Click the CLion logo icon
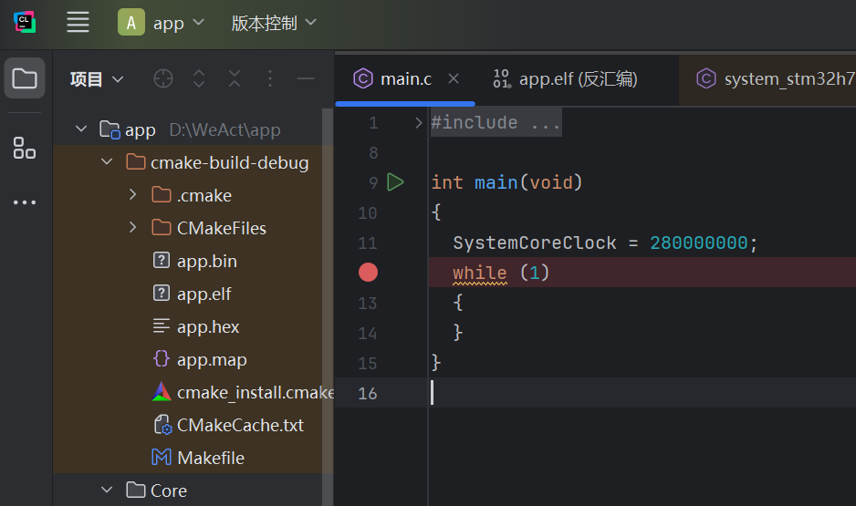The height and width of the screenshot is (506, 856). point(25,23)
